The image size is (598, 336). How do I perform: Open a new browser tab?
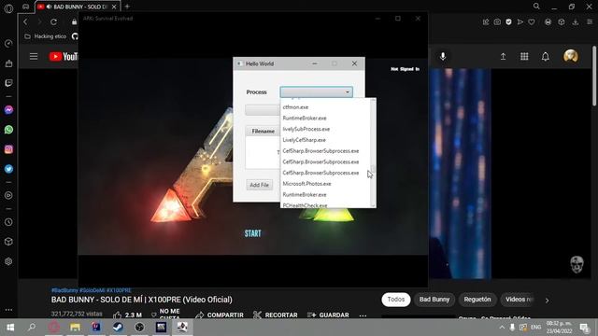(x=127, y=7)
